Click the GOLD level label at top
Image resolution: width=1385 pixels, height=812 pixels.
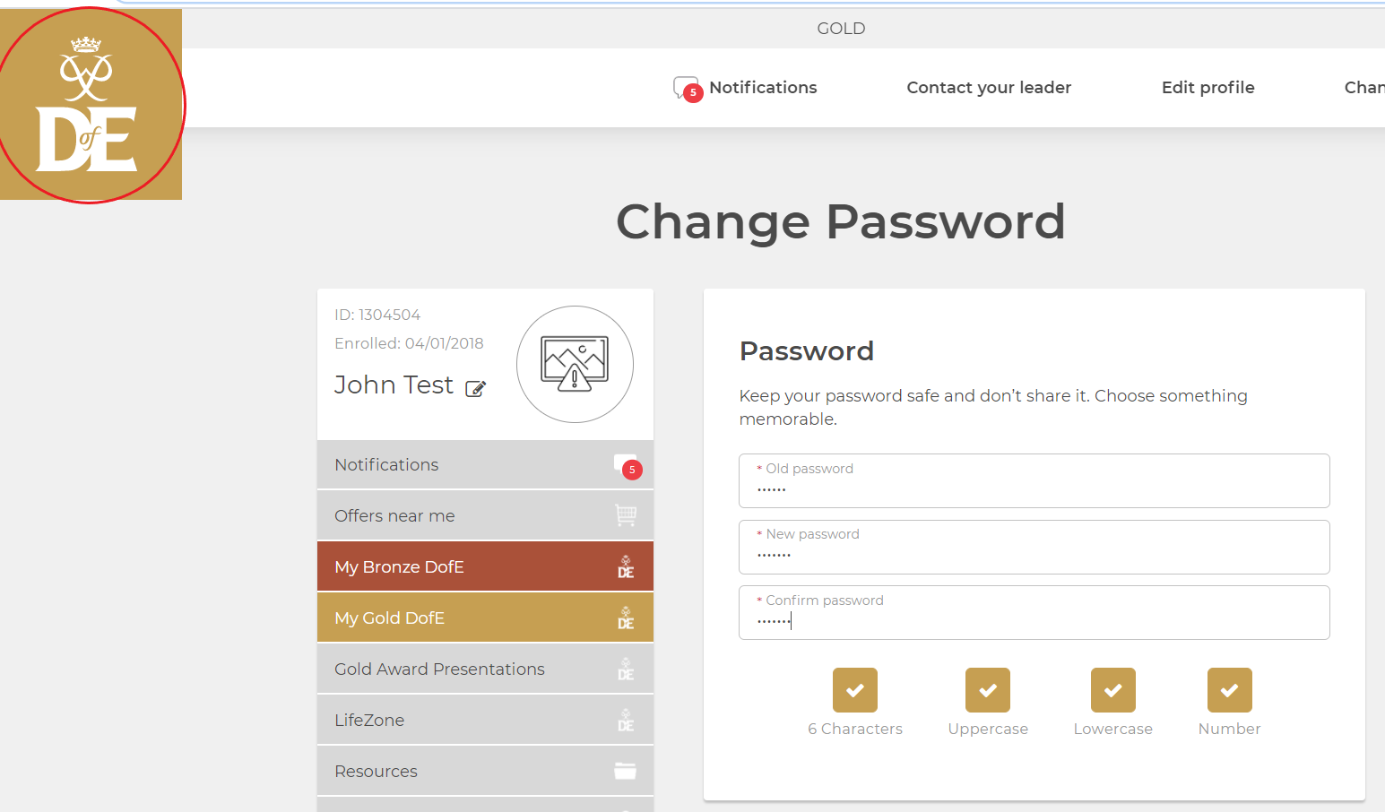[841, 29]
